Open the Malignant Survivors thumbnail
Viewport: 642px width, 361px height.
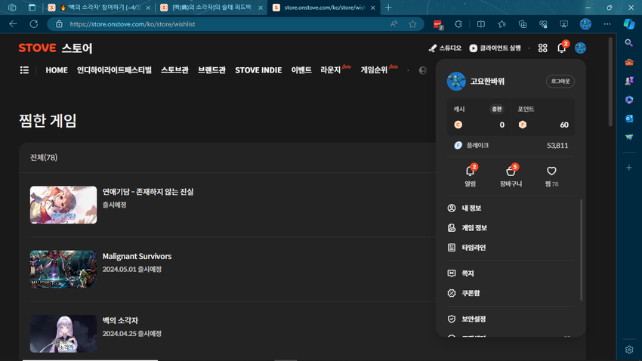point(63,270)
